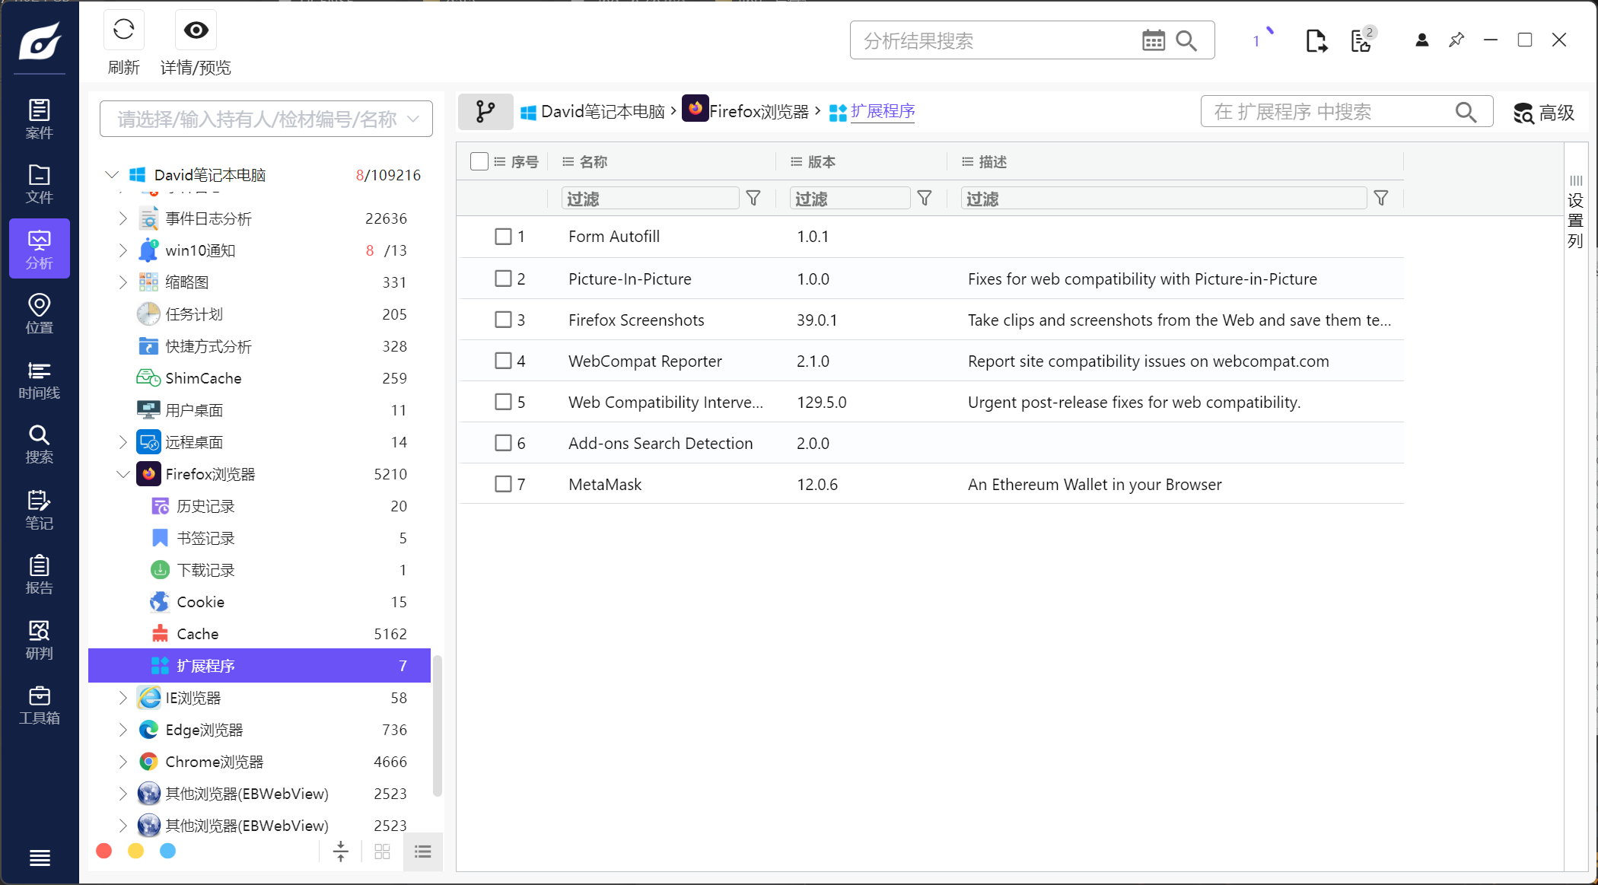Open the Report (报告) sidebar tab
The image size is (1598, 885).
coord(39,575)
